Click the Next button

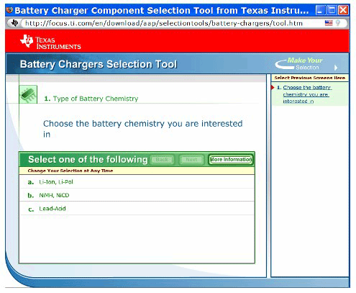(x=191, y=160)
